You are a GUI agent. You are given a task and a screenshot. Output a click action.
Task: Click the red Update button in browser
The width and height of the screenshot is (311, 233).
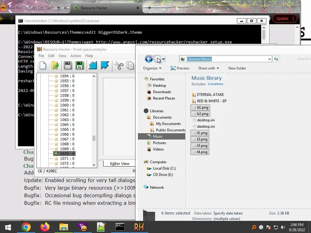coord(285,19)
